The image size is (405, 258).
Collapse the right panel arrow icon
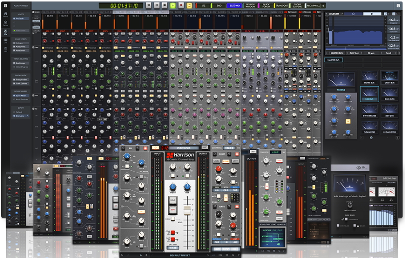tap(398, 6)
